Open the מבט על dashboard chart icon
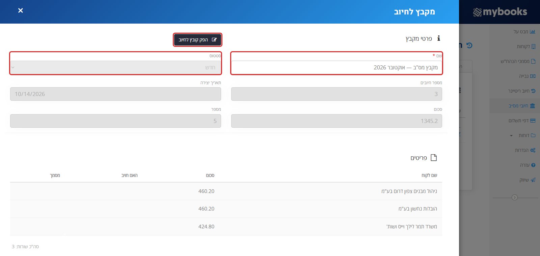 tap(533, 32)
